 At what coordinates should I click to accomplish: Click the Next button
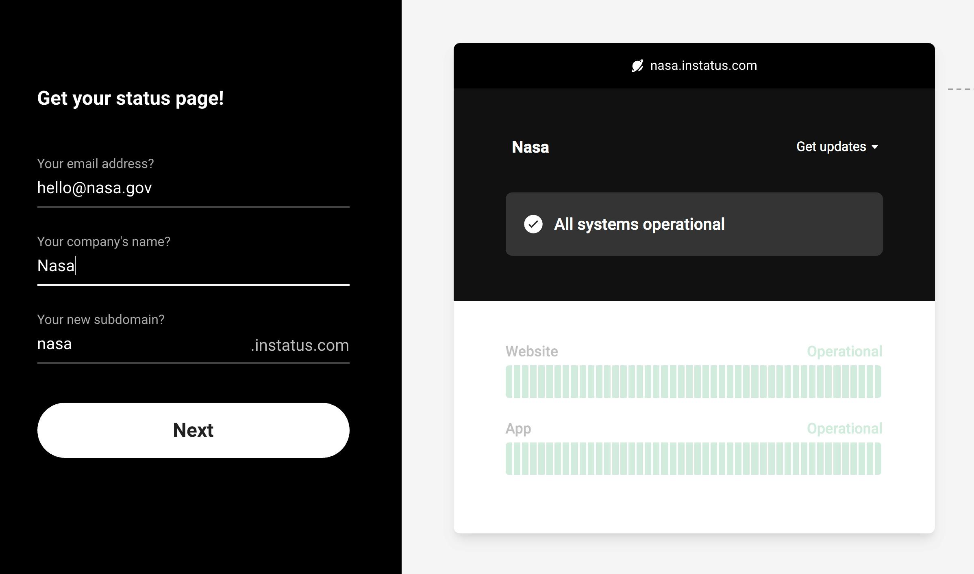[193, 430]
